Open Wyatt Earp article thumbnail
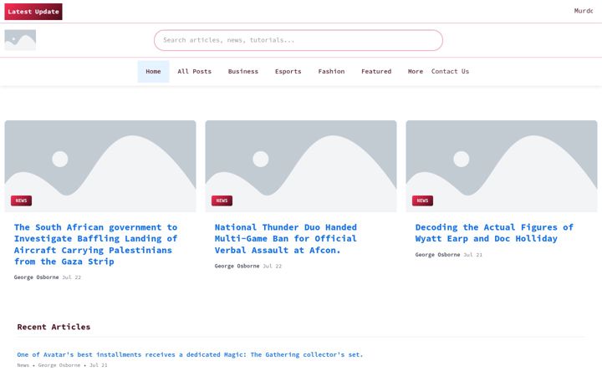This screenshot has height=376, width=602. (x=502, y=166)
